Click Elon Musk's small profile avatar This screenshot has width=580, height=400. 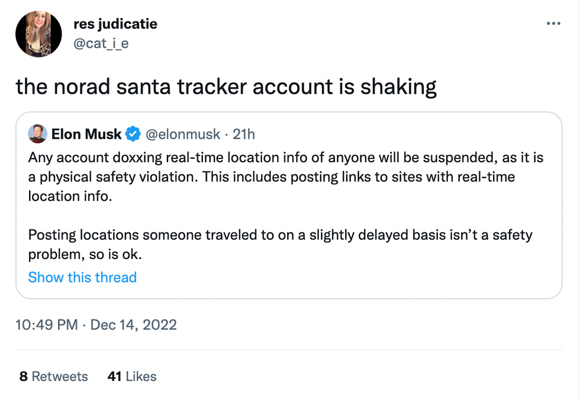pyautogui.click(x=37, y=135)
